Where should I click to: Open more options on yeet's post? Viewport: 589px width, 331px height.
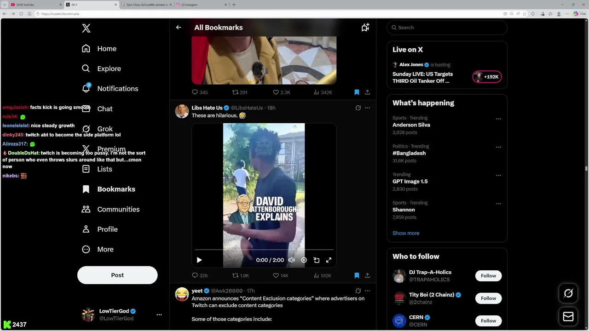pyautogui.click(x=367, y=291)
